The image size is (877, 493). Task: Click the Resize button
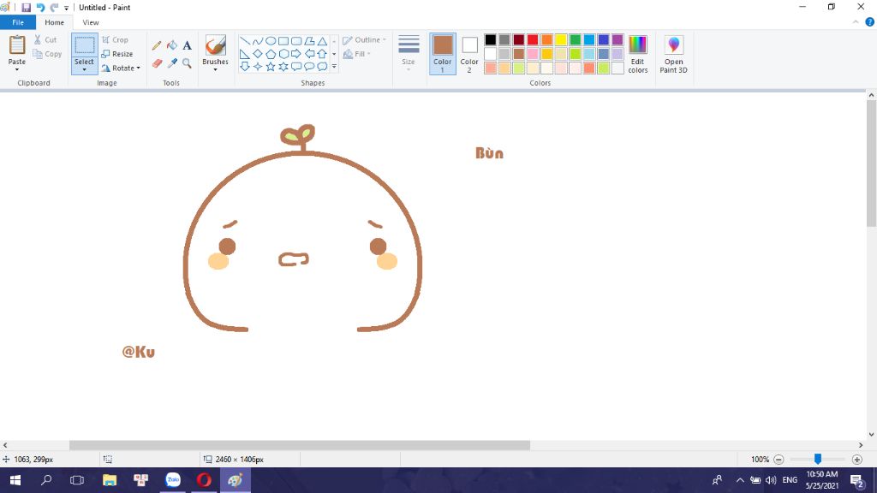tap(116, 54)
